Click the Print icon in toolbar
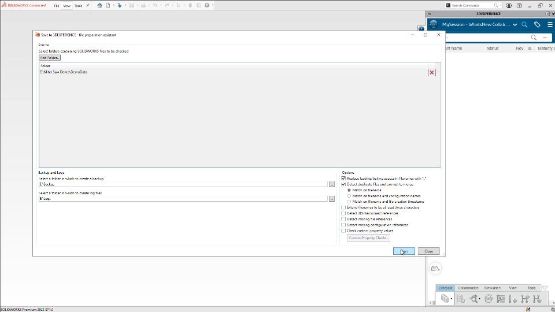The image size is (555, 312). [143, 5]
